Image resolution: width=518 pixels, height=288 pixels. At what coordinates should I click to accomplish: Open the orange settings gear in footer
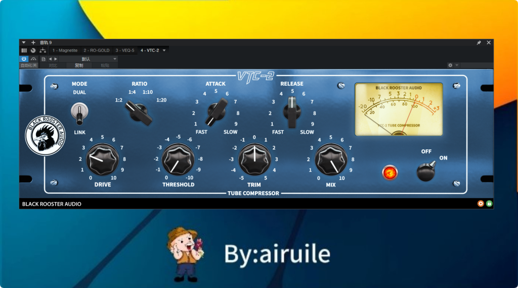(481, 204)
